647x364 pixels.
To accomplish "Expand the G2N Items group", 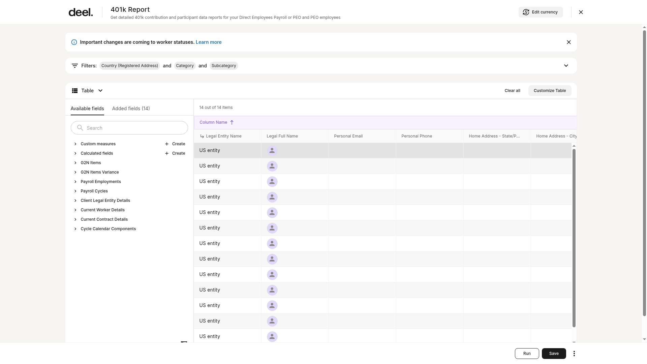I will (75, 163).
